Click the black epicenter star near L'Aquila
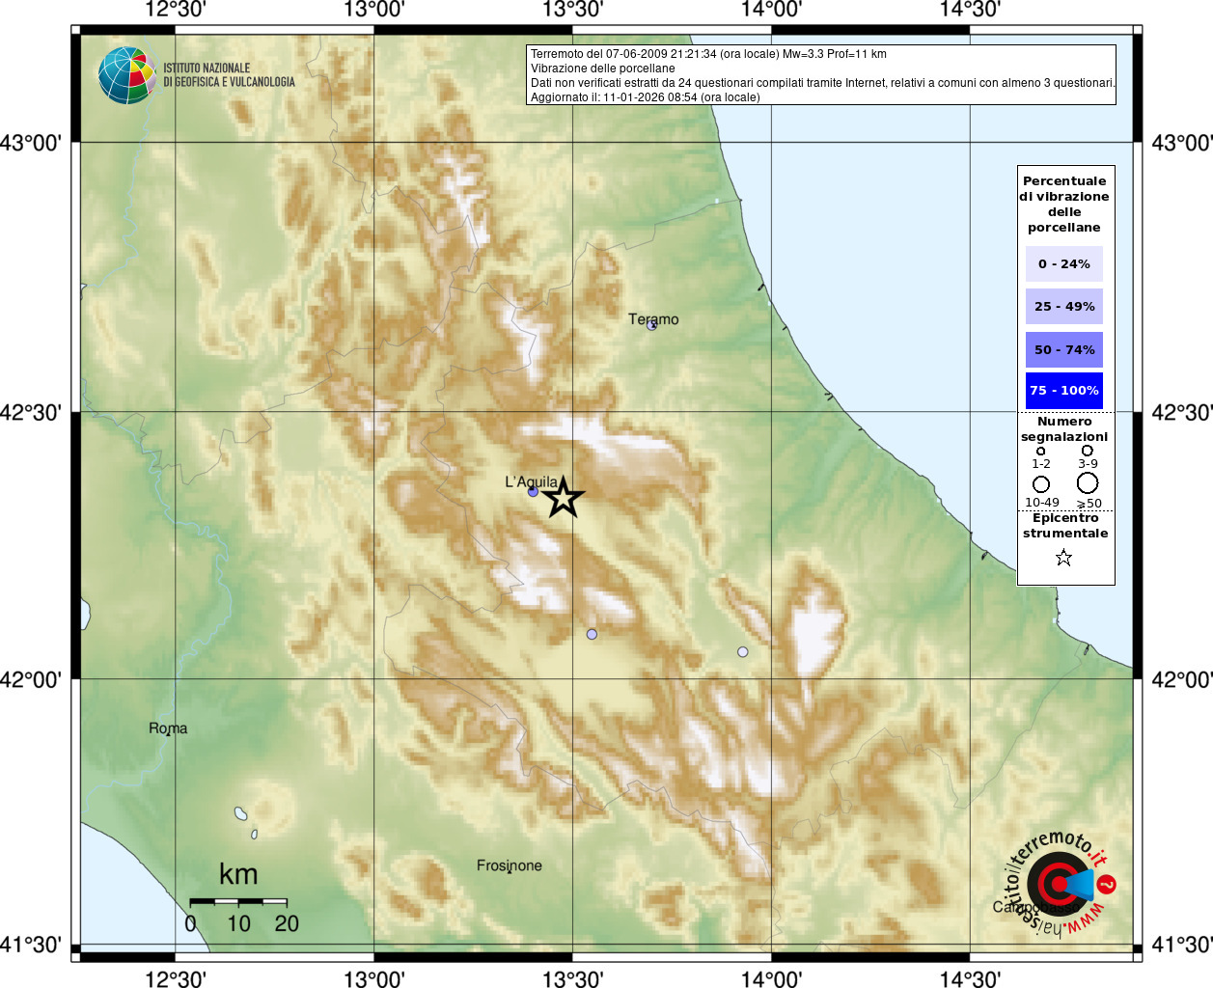Image resolution: width=1213 pixels, height=988 pixels. click(564, 498)
